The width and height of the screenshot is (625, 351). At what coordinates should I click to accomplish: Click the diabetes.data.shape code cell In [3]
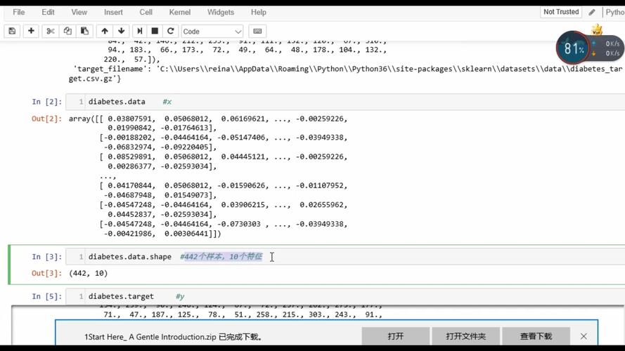tap(345, 257)
